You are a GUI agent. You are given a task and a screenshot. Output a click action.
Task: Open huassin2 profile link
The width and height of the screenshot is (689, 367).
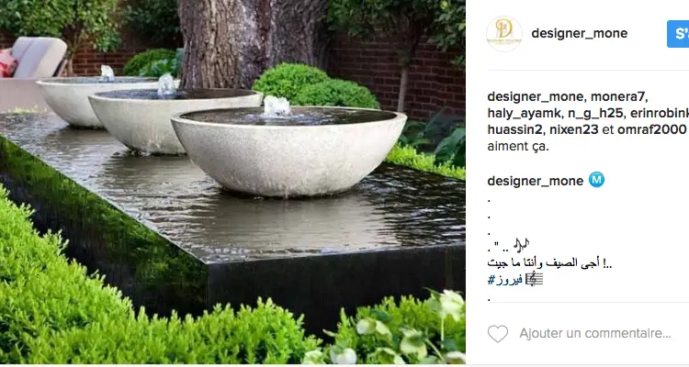click(514, 129)
